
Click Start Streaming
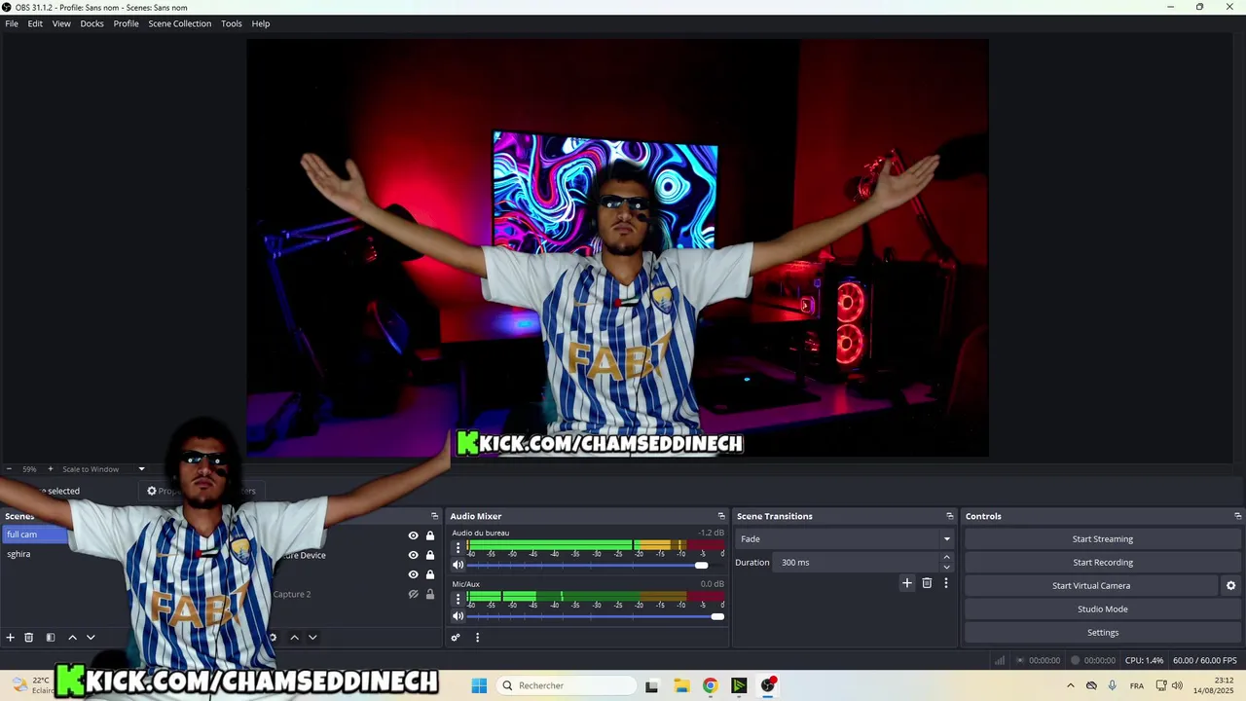pos(1102,539)
